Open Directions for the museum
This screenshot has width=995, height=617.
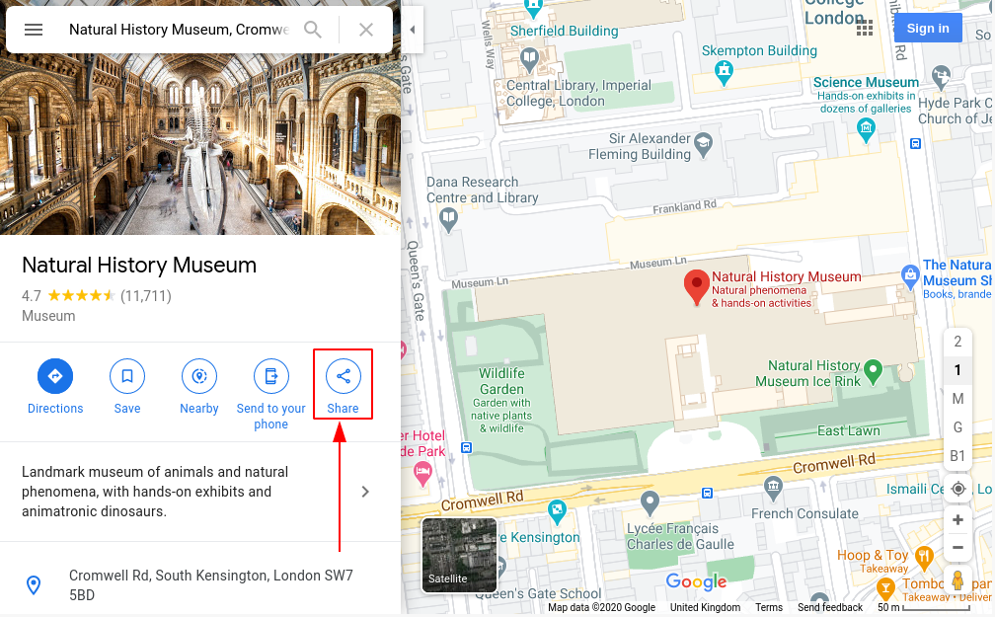55,387
